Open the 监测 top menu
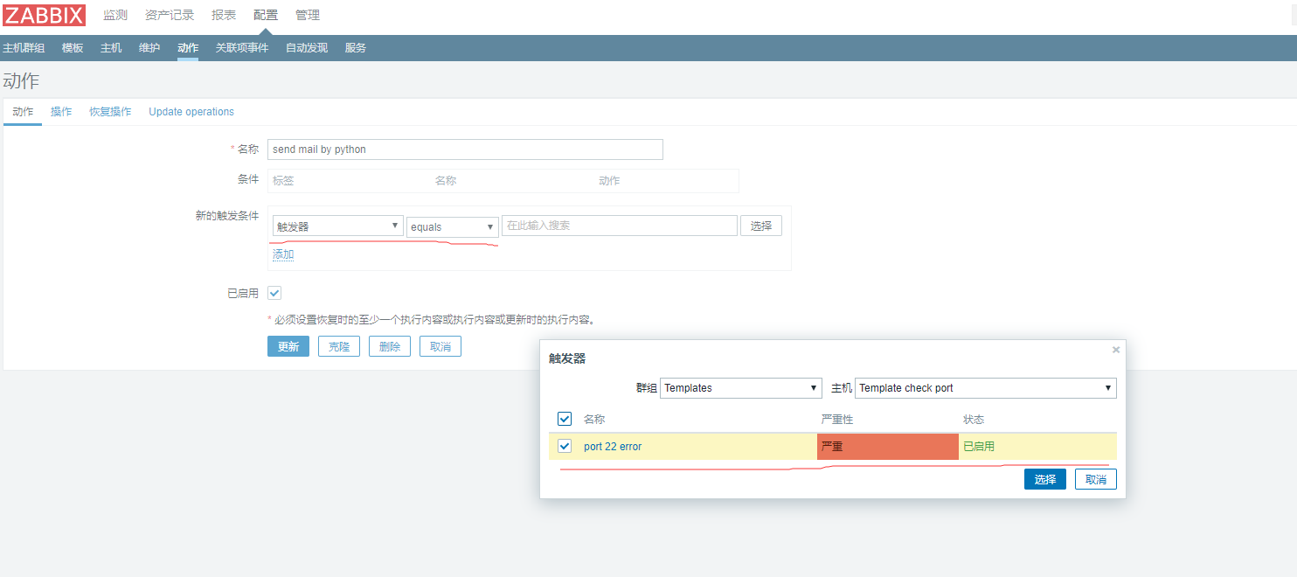This screenshot has width=1297, height=577. pyautogui.click(x=115, y=16)
